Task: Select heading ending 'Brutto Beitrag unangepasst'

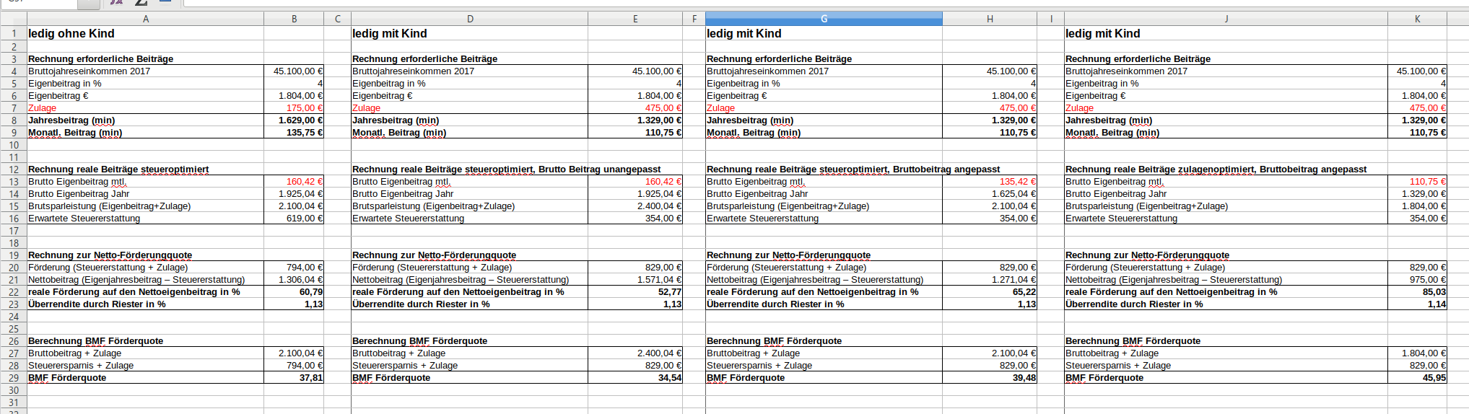Action: 507,169
